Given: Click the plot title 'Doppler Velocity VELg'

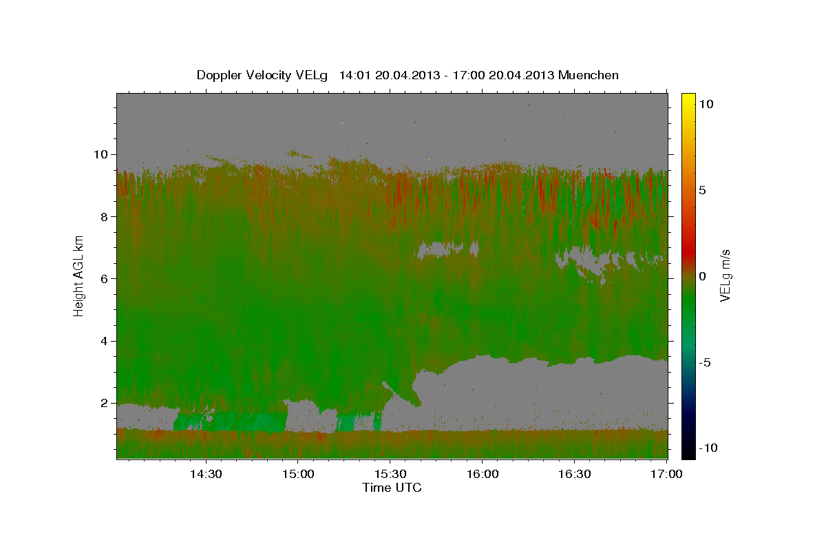Looking at the screenshot, I should pyautogui.click(x=263, y=75).
